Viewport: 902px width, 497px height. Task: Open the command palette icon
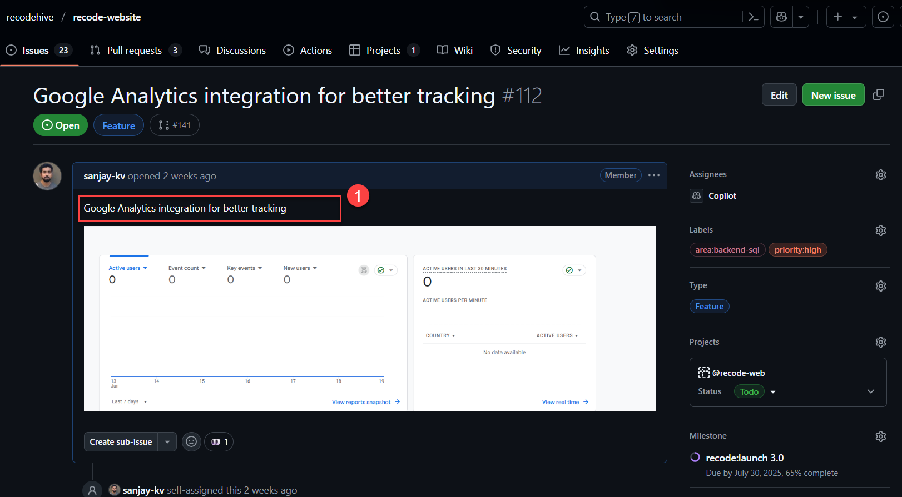coord(754,17)
